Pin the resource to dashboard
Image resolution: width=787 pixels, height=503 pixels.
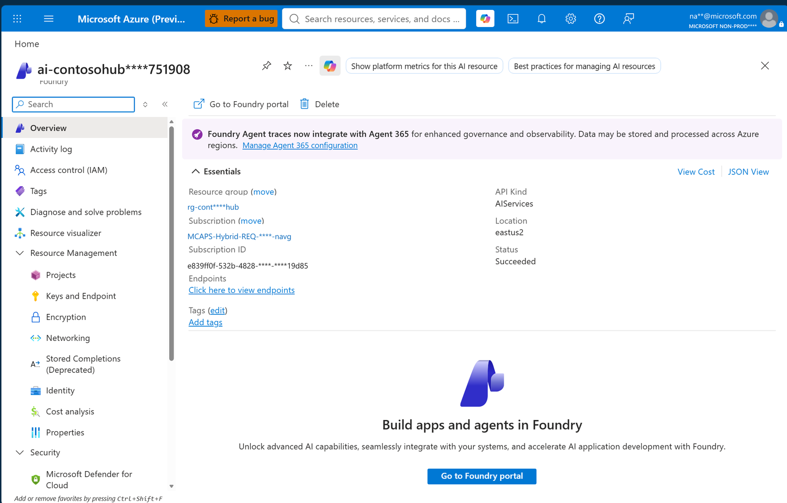click(x=267, y=66)
